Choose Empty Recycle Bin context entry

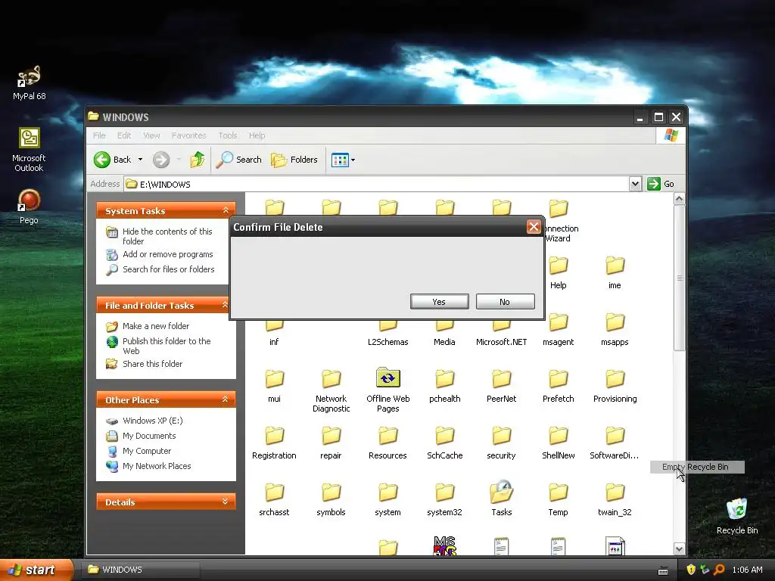[697, 467]
